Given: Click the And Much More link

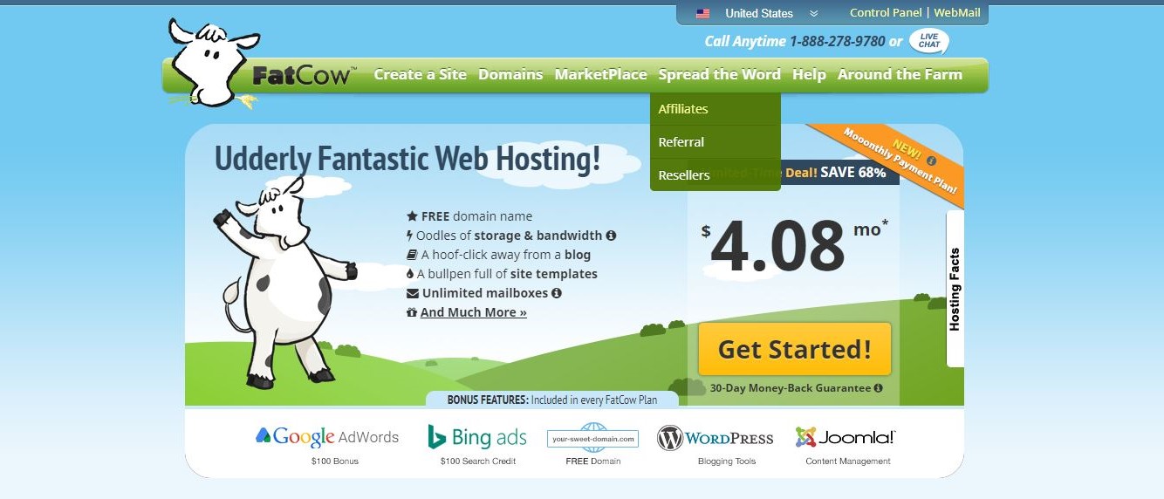Looking at the screenshot, I should 474,312.
